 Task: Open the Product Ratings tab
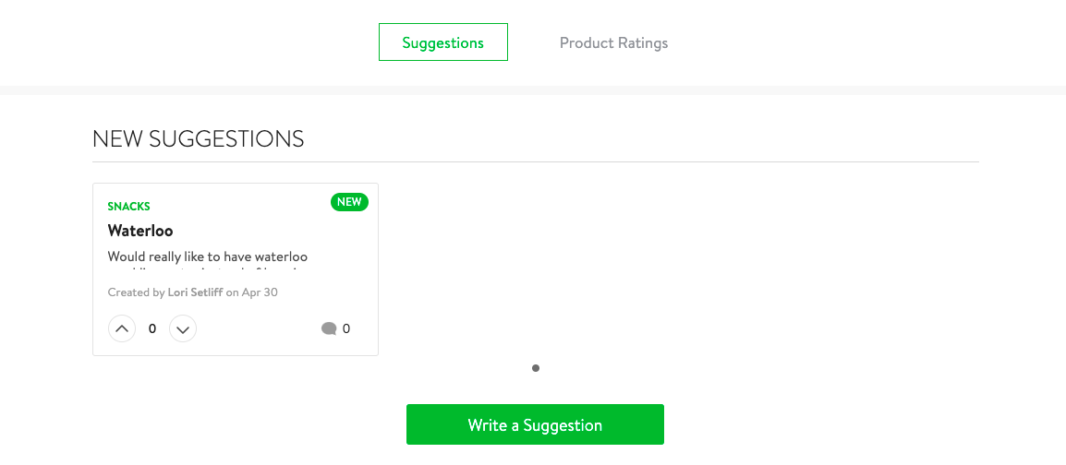point(614,42)
